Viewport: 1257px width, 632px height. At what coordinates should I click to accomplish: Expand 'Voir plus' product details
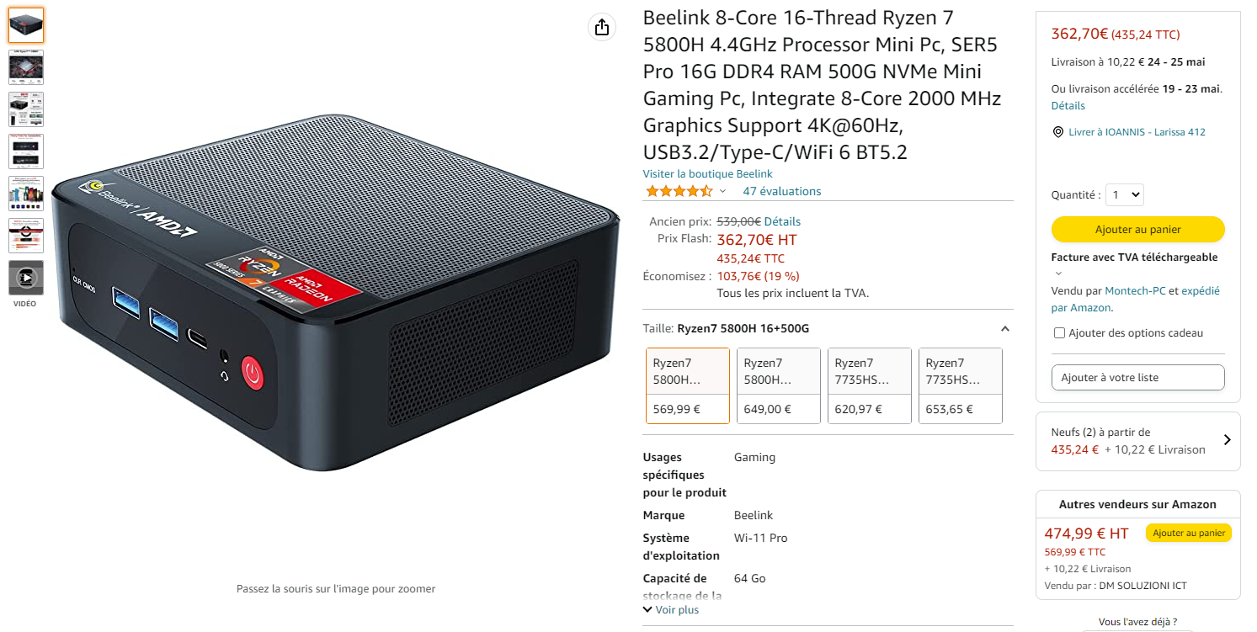[x=670, y=609]
